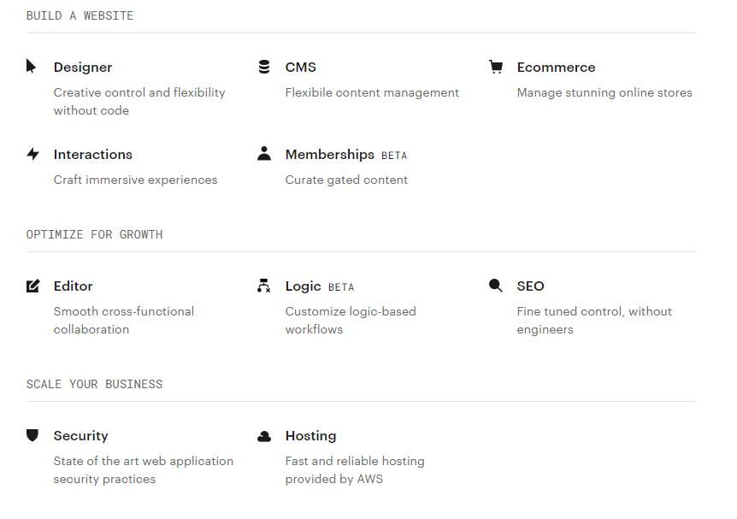Click the Ecommerce shopping cart icon
Image resolution: width=737 pixels, height=519 pixels.
coord(496,67)
